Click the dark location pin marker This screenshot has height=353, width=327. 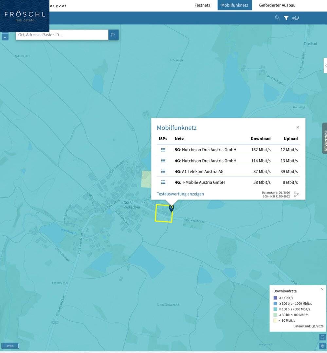tap(172, 208)
